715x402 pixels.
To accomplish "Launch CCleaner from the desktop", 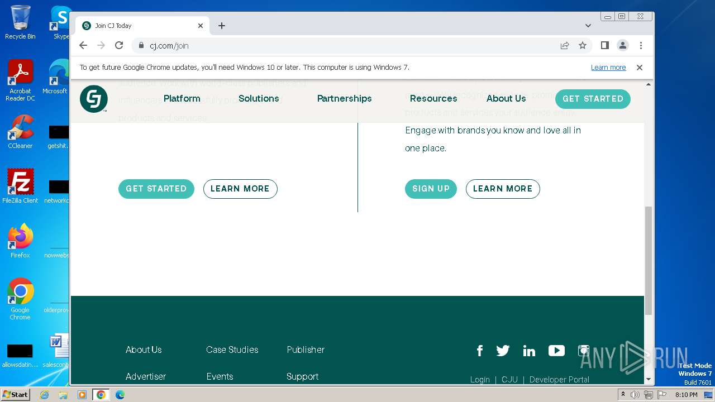I will [x=20, y=132].
